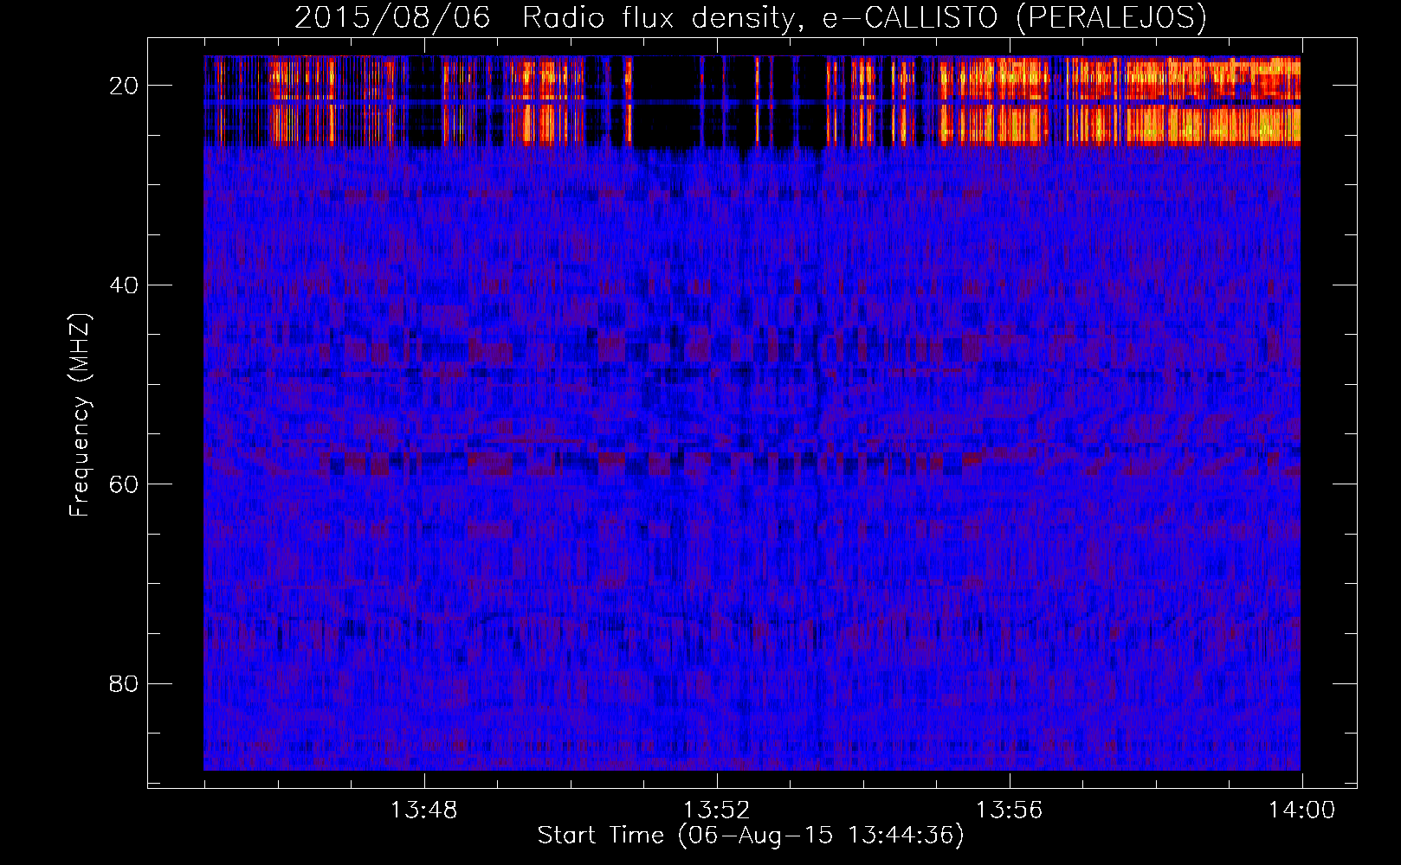Click the '14:00' time tick label
Image resolution: width=1401 pixels, height=865 pixels.
point(1301,811)
